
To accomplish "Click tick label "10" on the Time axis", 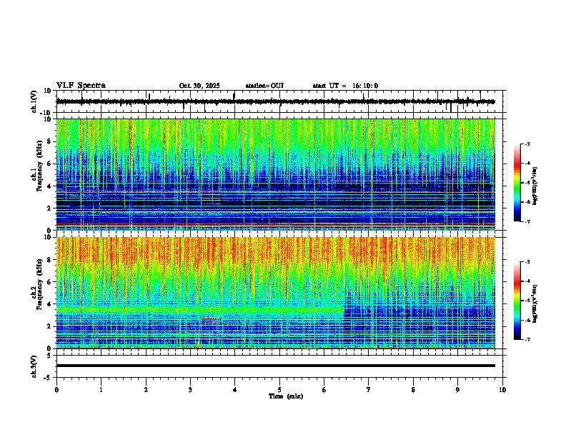I will coord(502,390).
